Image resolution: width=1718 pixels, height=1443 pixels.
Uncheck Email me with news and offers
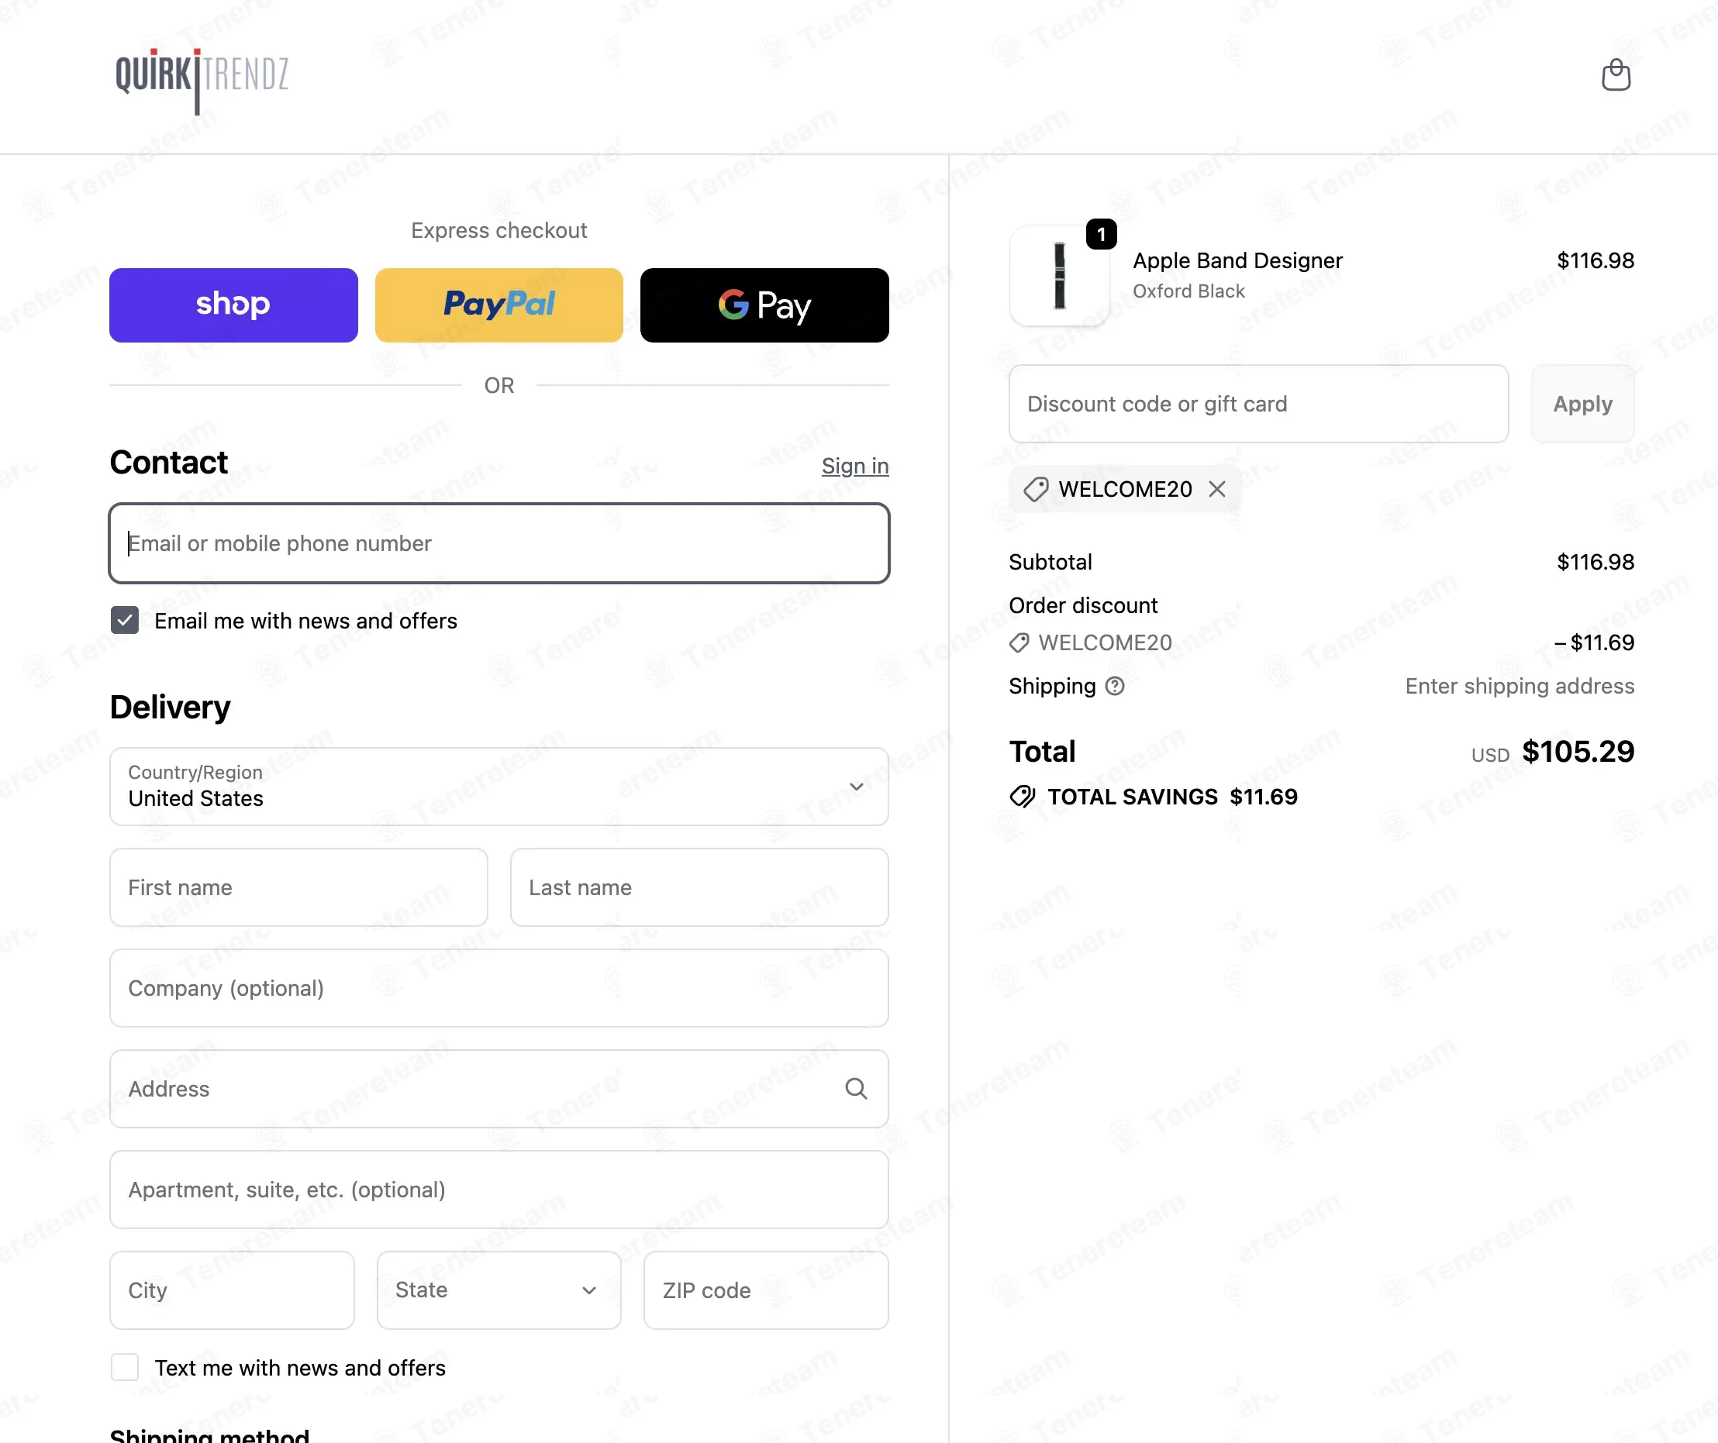pyautogui.click(x=124, y=621)
